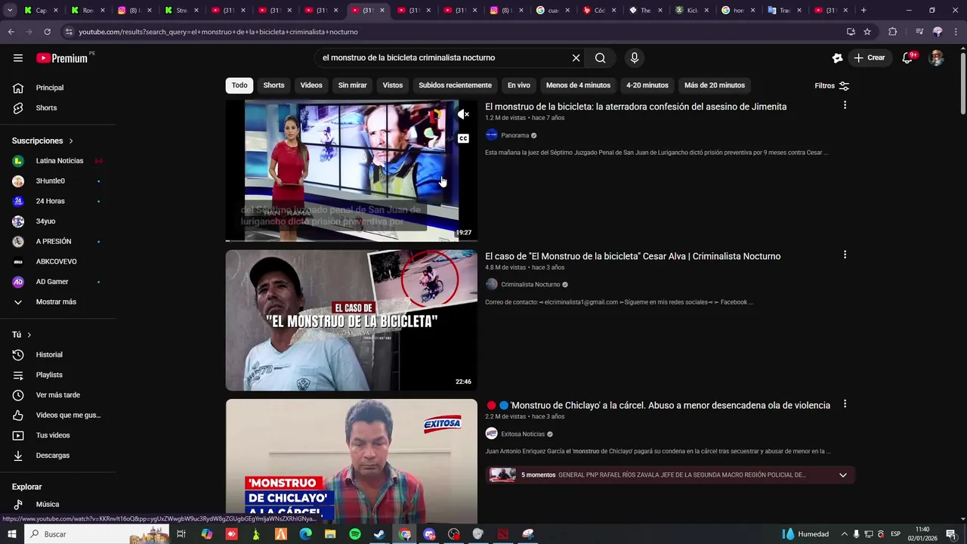967x544 pixels.
Task: Click the YouTube Premium logo
Action: 62,58
